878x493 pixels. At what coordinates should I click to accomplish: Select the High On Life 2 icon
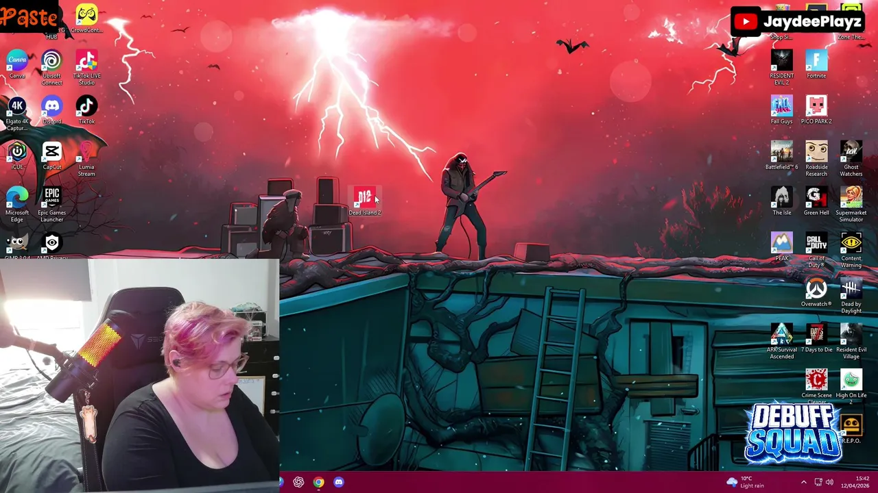[x=851, y=385]
